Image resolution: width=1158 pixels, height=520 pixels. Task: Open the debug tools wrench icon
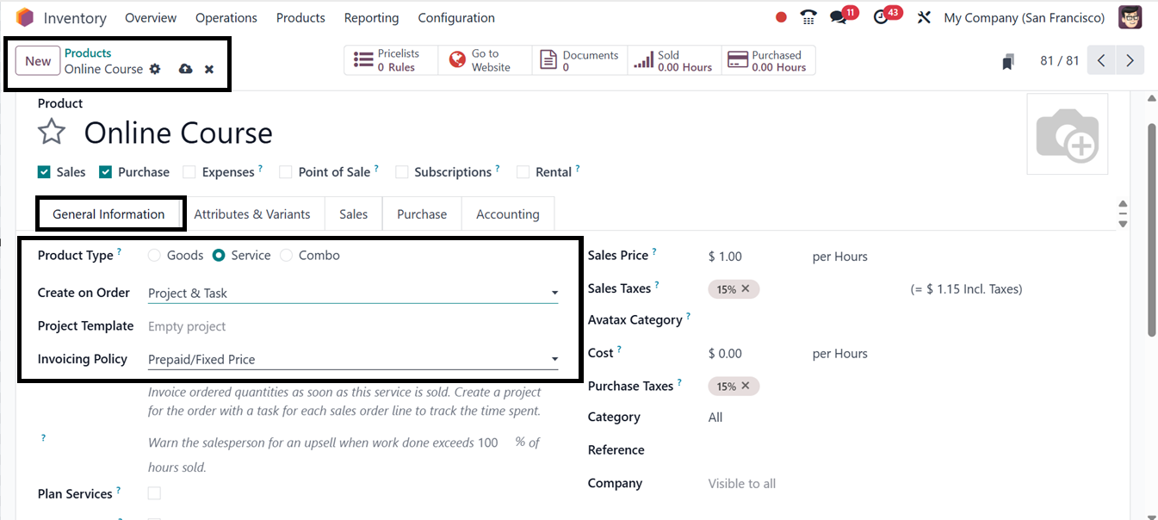click(x=924, y=18)
